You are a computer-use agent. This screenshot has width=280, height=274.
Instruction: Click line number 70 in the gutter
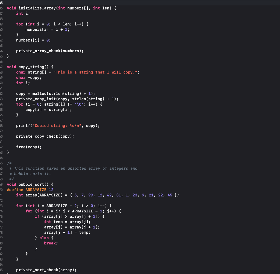tap(1, 189)
